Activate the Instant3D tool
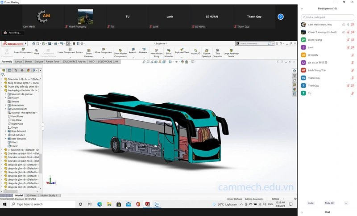357x216 pixels. coord(195,51)
